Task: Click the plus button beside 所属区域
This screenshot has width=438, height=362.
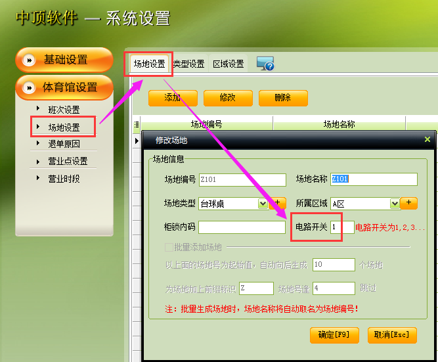Action: click(x=409, y=203)
